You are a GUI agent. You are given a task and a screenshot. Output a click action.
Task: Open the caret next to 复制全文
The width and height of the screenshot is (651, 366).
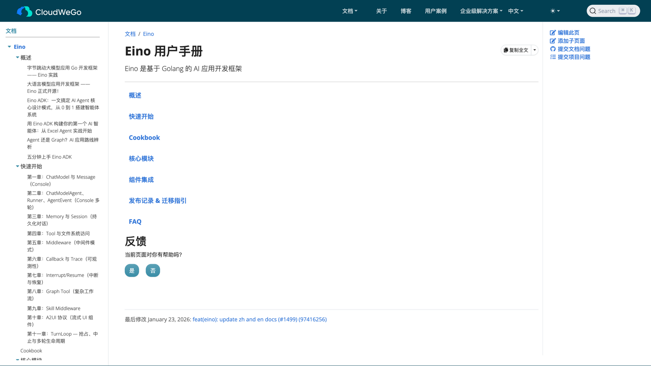535,50
